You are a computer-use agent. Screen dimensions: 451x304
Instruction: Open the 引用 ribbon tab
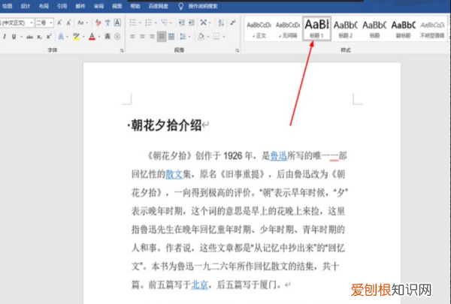[62, 6]
